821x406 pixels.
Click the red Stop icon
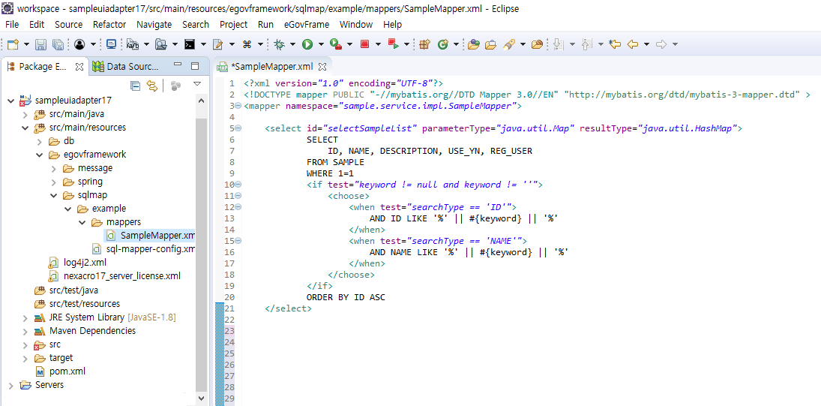365,45
